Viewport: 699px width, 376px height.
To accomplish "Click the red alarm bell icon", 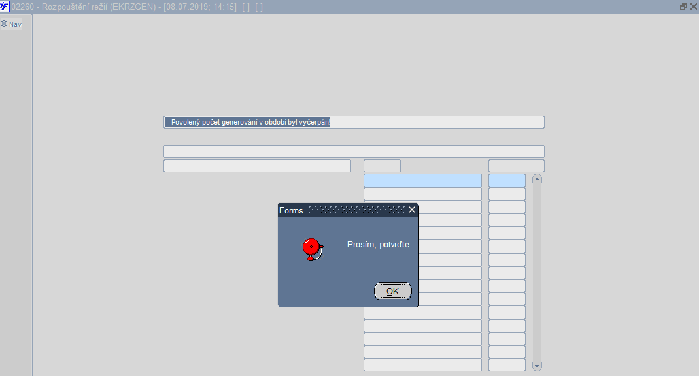I will click(313, 249).
